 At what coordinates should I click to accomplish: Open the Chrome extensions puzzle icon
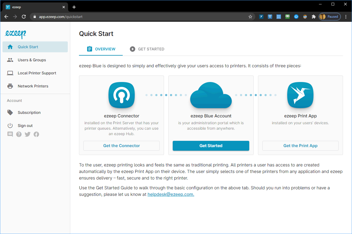point(314,17)
